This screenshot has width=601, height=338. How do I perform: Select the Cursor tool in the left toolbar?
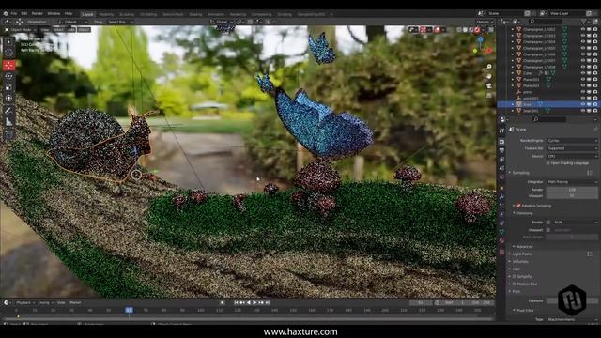8,54
